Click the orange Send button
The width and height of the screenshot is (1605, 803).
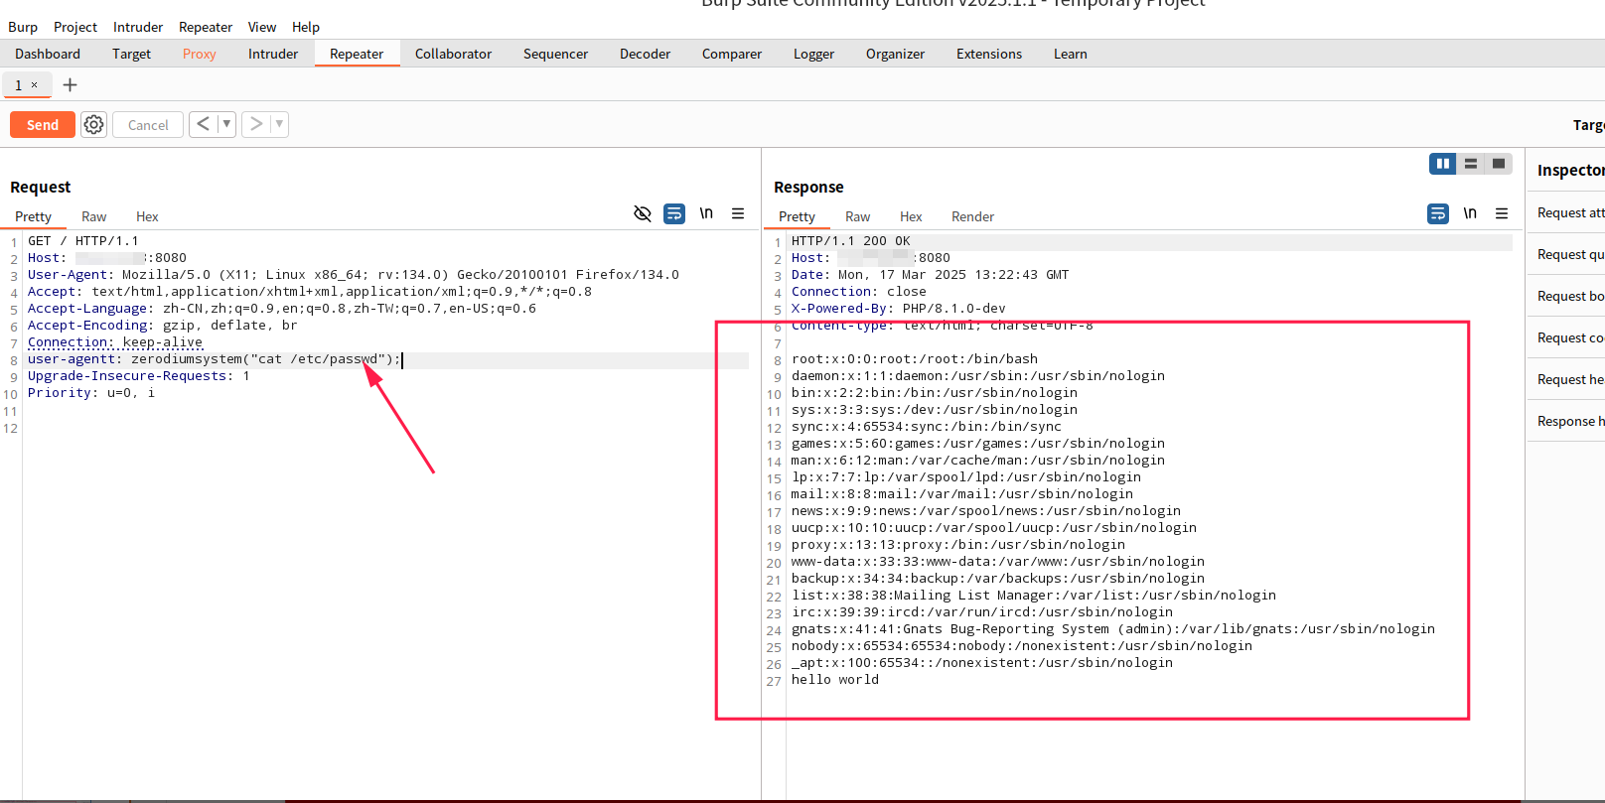click(43, 125)
